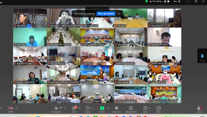Restore down the Zoom window
This screenshot has height=117, width=207.
196,1
